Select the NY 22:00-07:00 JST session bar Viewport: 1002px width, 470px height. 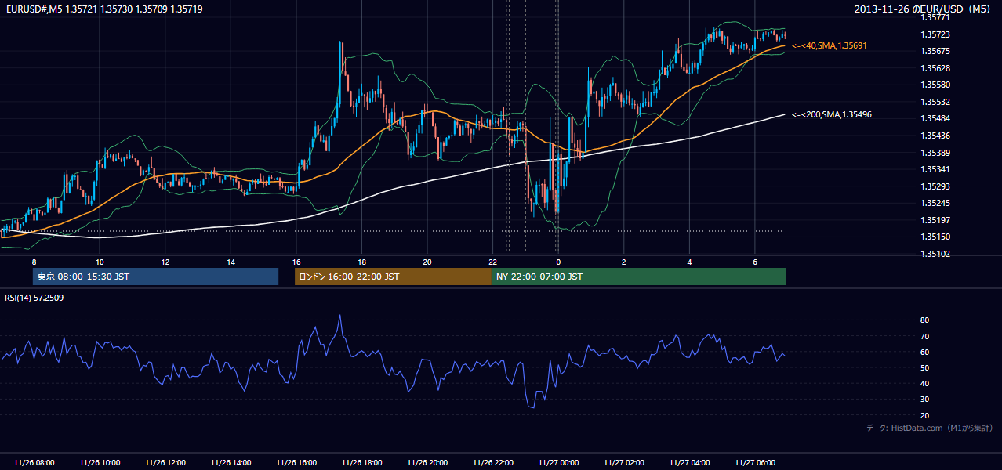639,277
